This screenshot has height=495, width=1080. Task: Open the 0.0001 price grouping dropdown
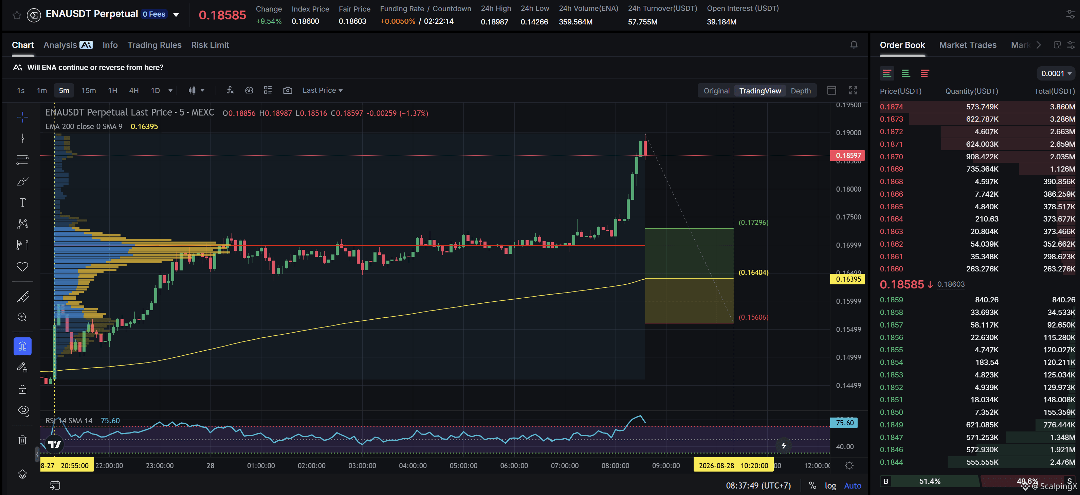pos(1056,73)
